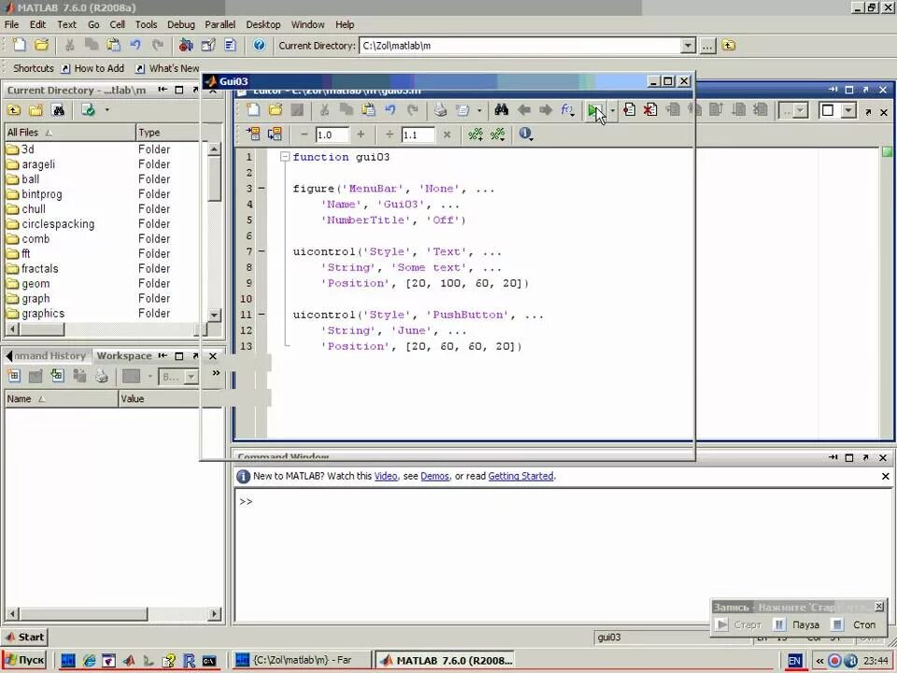
Task: Open Run button dropdown arrow
Action: [613, 110]
